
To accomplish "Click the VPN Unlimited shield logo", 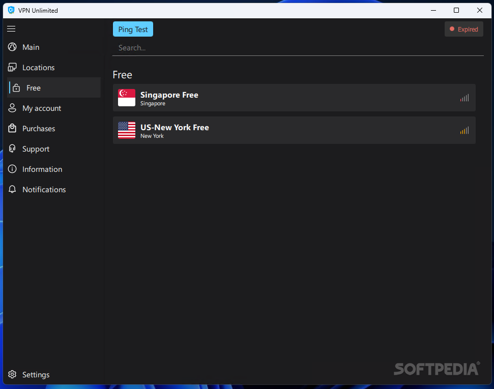I will pyautogui.click(x=11, y=10).
